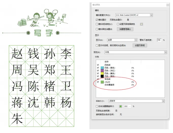This screenshot has width=173, height=133.
Task: Click the yellow color swatch in separations list
Action: click(102, 73)
